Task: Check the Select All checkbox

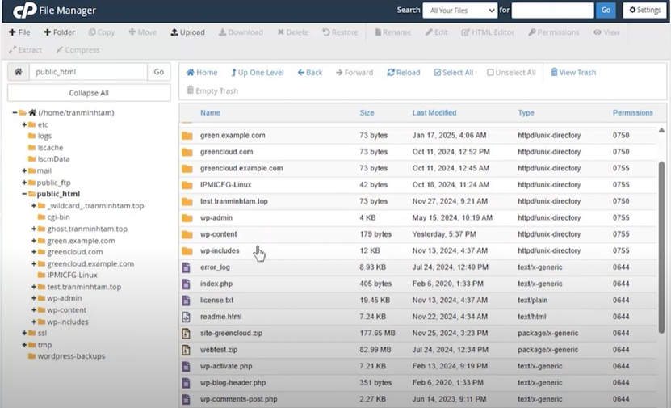Action: (x=437, y=73)
